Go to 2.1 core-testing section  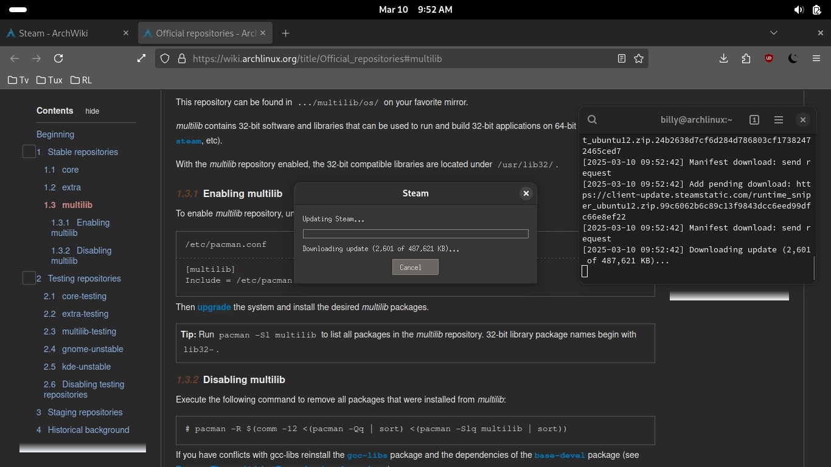click(75, 296)
